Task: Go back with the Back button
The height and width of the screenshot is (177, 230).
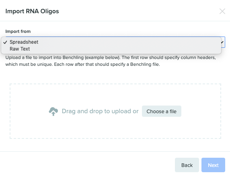Action: click(x=187, y=165)
